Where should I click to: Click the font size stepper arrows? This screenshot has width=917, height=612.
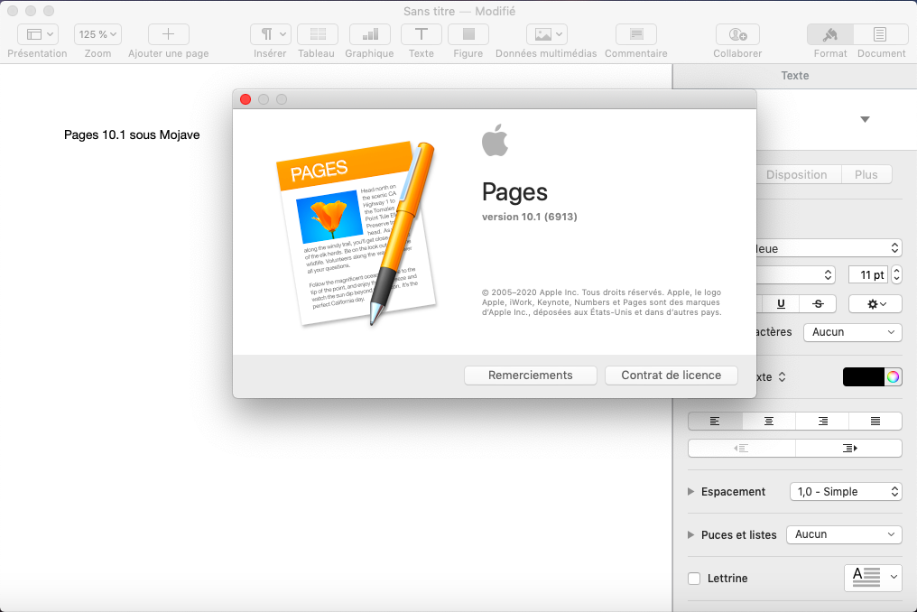[x=896, y=274]
